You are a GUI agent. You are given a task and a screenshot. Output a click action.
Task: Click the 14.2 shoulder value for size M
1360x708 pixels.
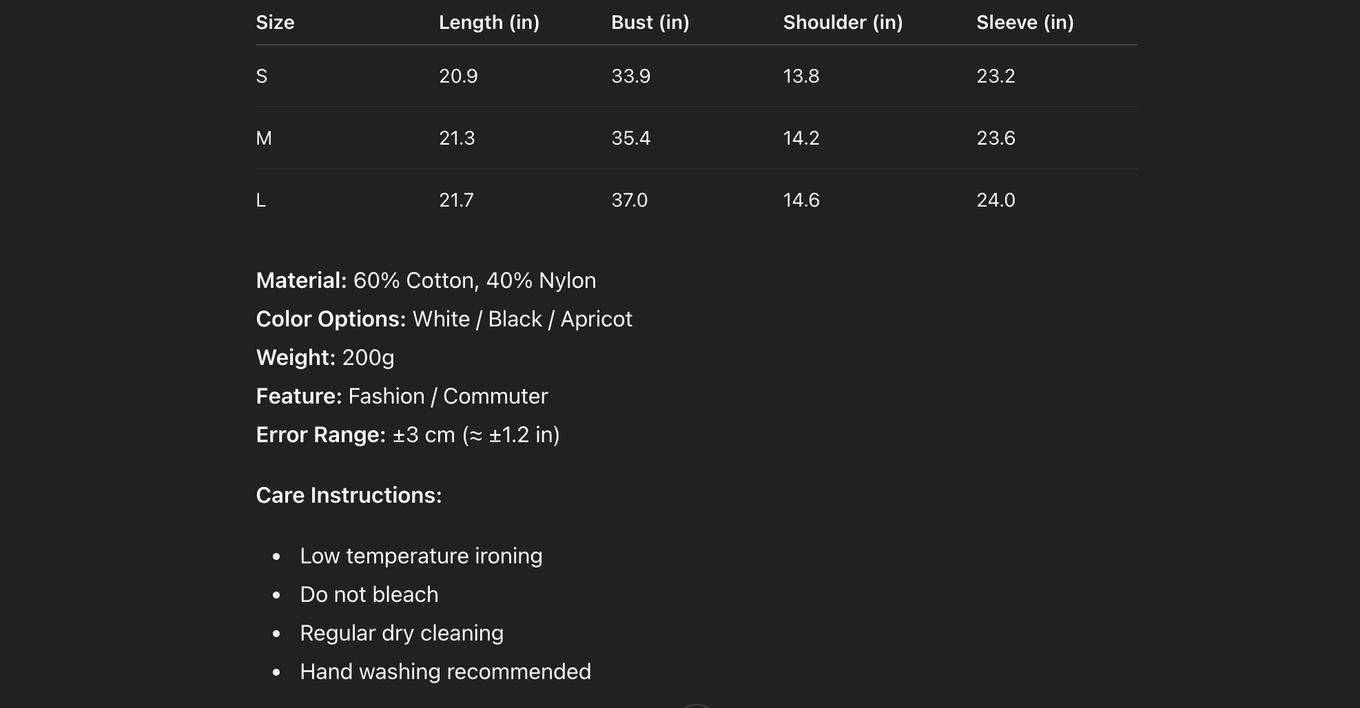[x=801, y=138]
